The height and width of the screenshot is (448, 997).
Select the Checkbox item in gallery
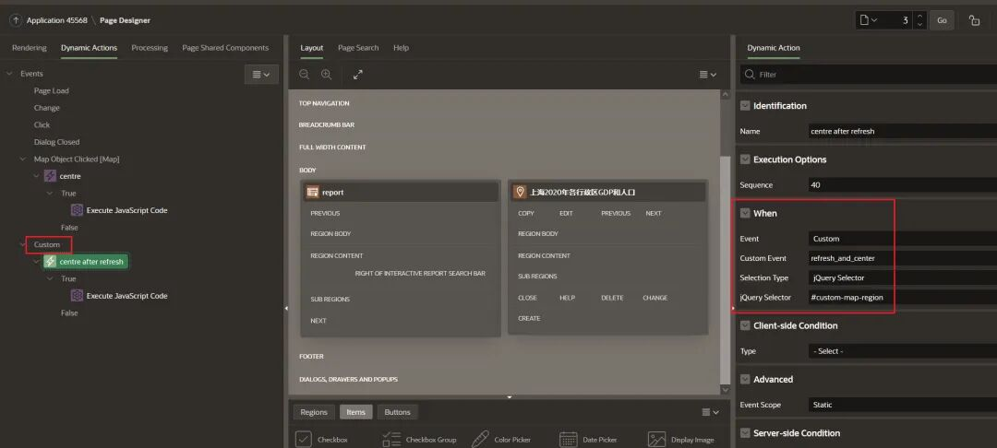(x=322, y=439)
